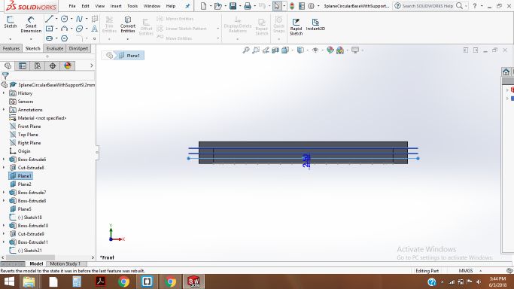Open the ConfigurationManager tab icon
Image resolution: width=514 pixels, height=289 pixels.
tap(38, 66)
